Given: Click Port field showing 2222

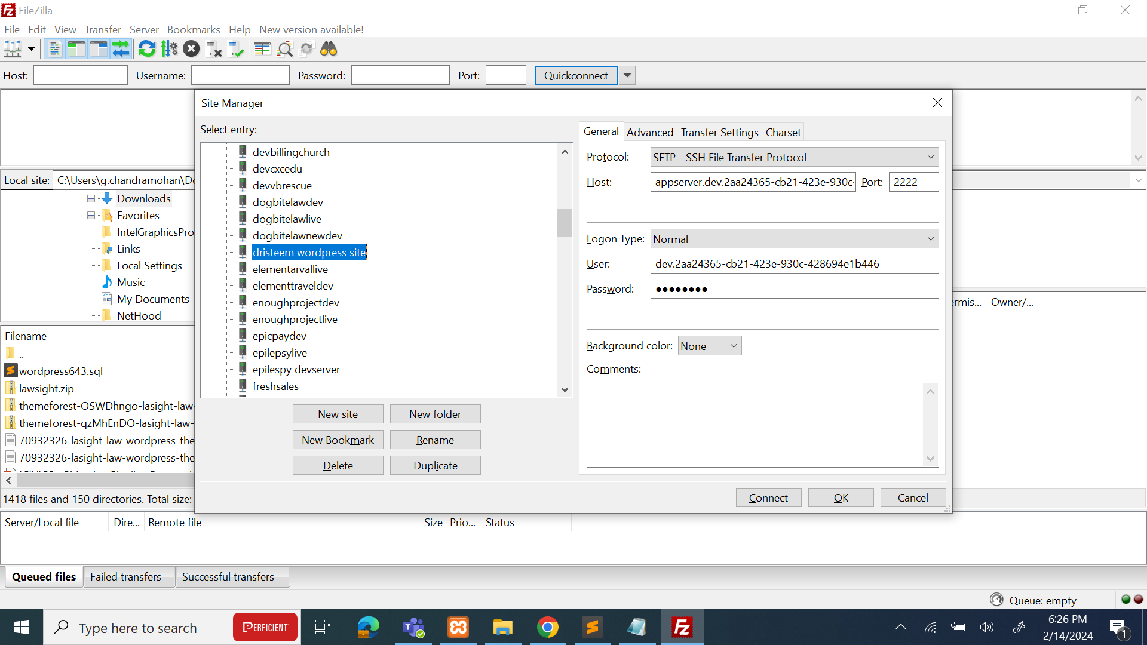Looking at the screenshot, I should click(x=913, y=182).
